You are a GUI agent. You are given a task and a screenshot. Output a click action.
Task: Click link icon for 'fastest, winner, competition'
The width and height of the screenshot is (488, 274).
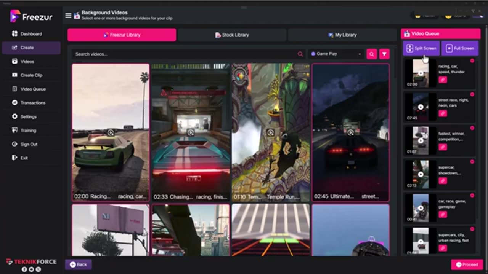(442, 147)
